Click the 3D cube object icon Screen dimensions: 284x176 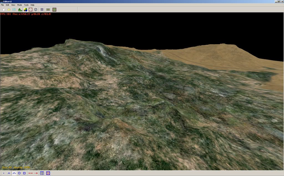tap(35, 10)
